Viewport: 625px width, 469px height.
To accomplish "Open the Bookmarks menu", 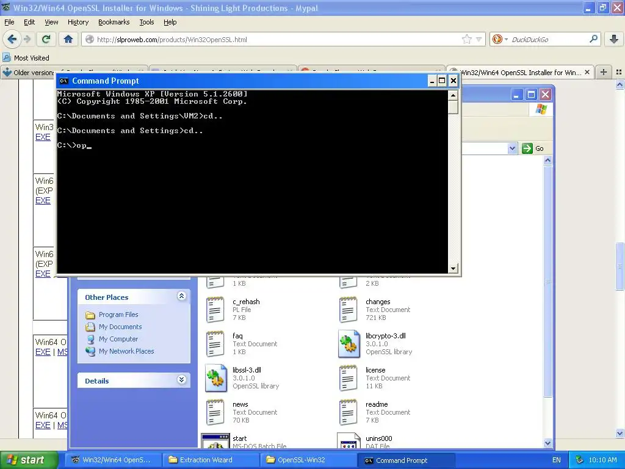I will pos(114,23).
